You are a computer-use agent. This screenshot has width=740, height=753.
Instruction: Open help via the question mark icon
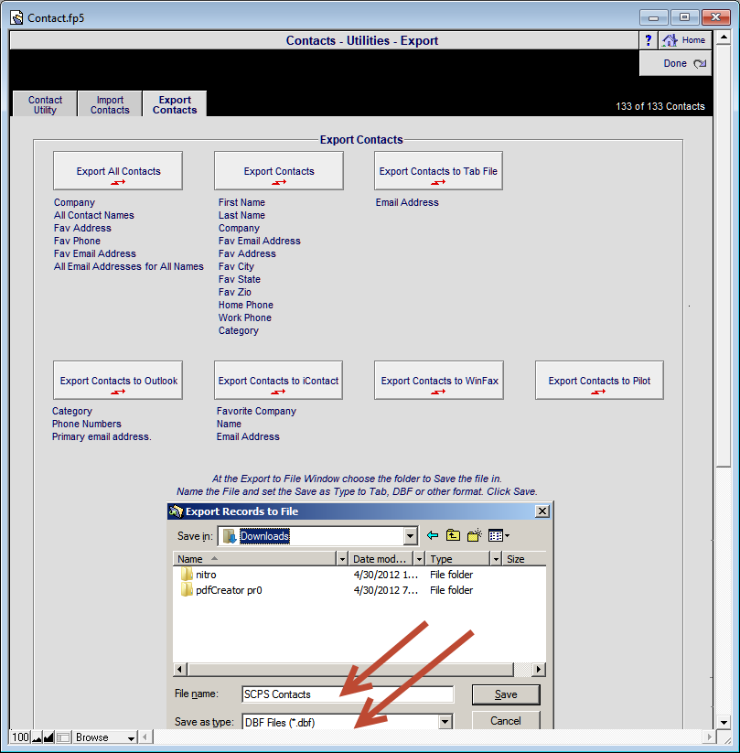[649, 40]
